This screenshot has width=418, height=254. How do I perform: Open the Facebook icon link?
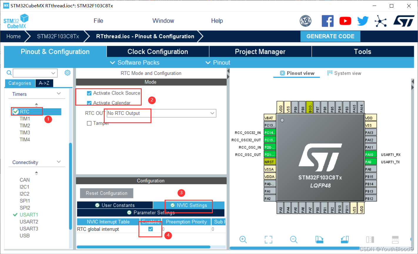(327, 21)
